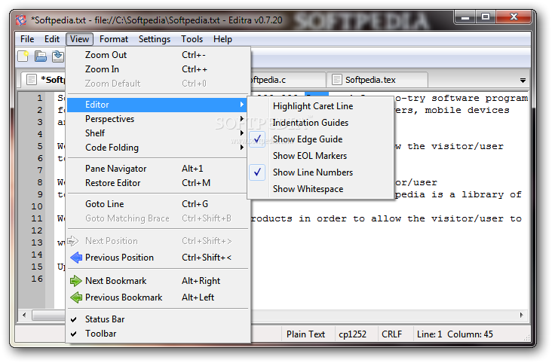Click the Previous Position blue arrow icon
This screenshot has width=552, height=363.
75,258
